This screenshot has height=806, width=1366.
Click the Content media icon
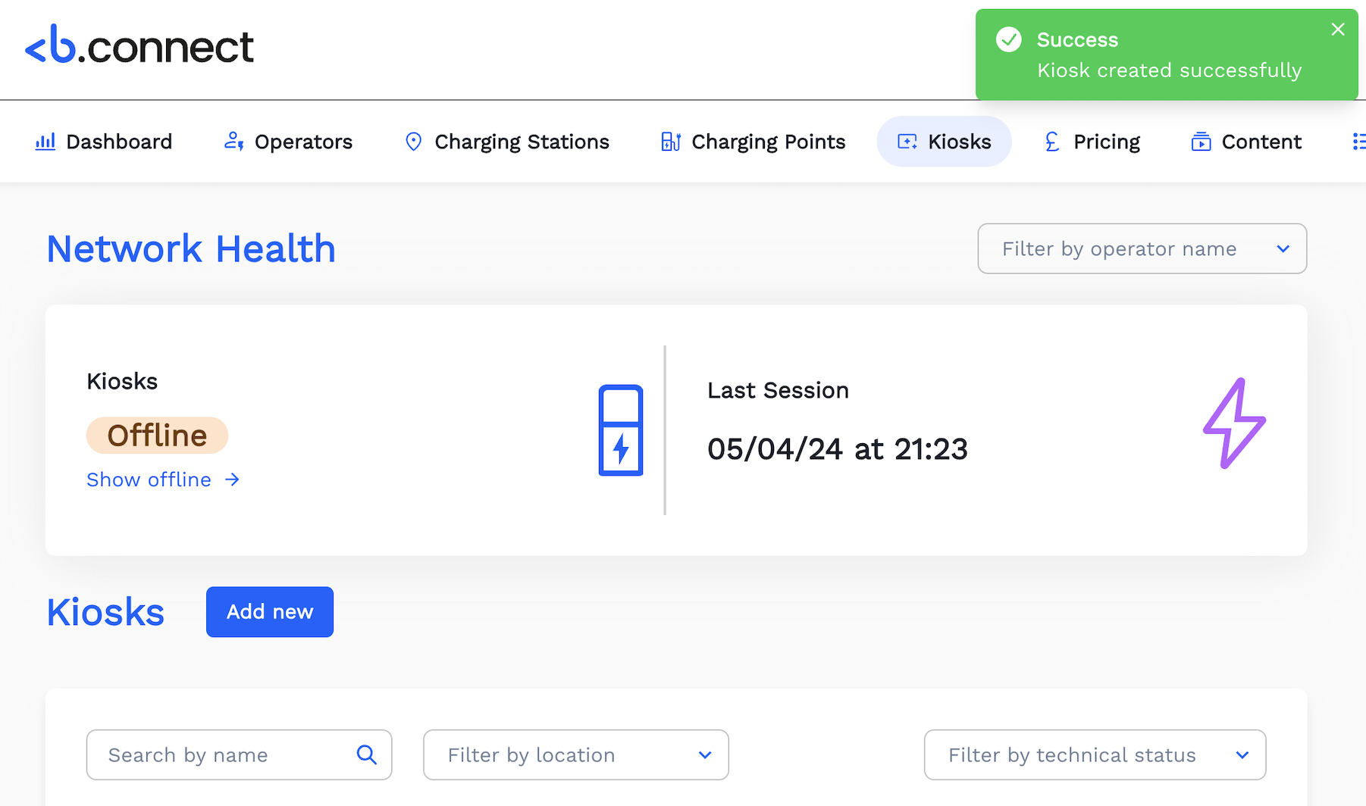coord(1201,142)
